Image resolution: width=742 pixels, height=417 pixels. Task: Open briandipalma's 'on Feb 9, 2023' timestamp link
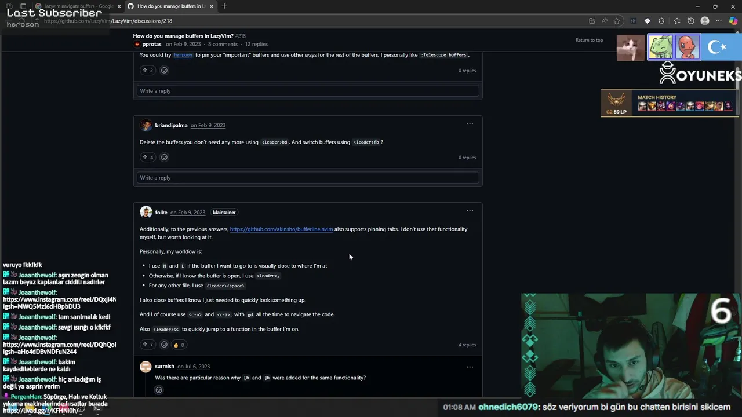coord(208,125)
